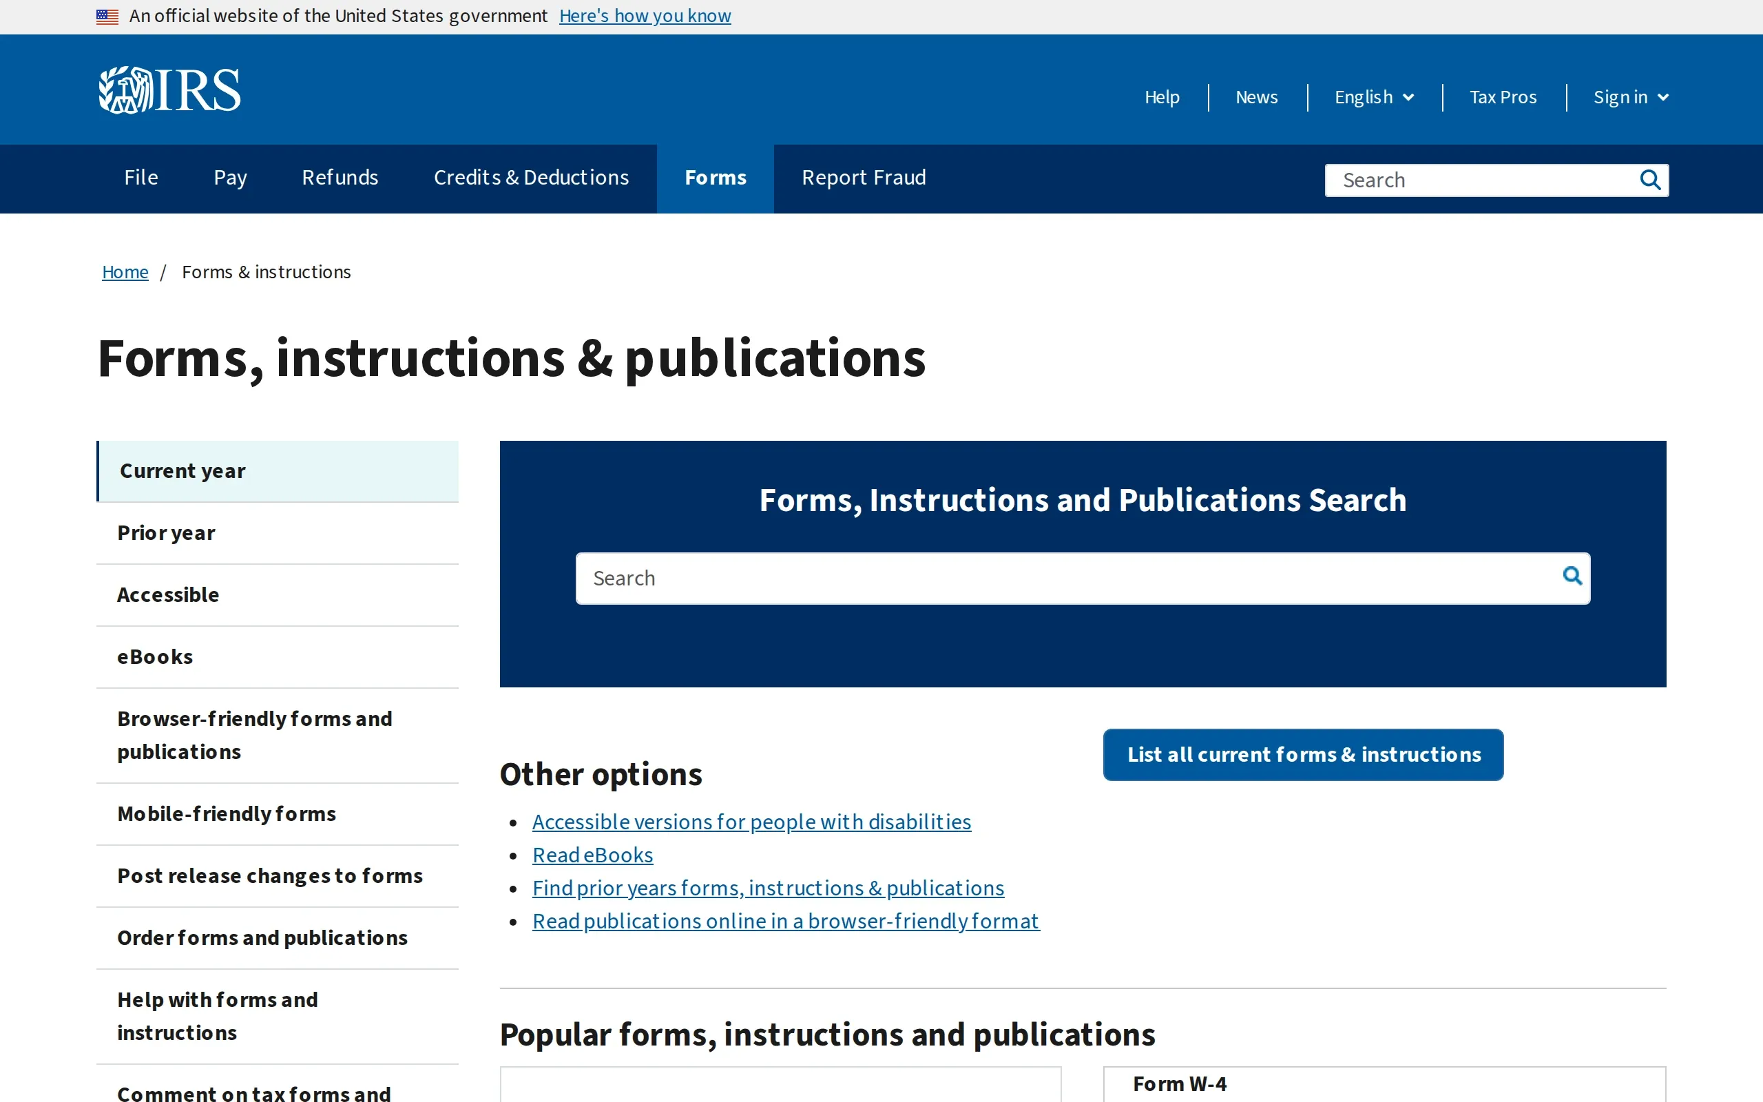Click the IRS logo

(x=169, y=90)
